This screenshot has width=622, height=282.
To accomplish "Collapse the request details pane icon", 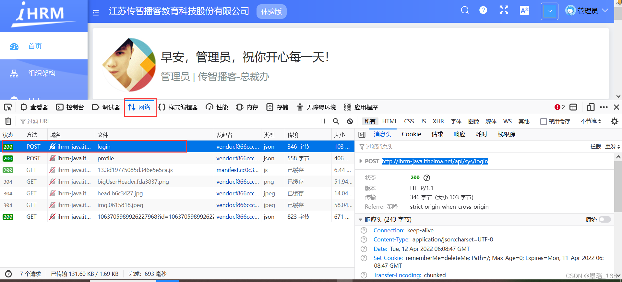I will click(362, 134).
